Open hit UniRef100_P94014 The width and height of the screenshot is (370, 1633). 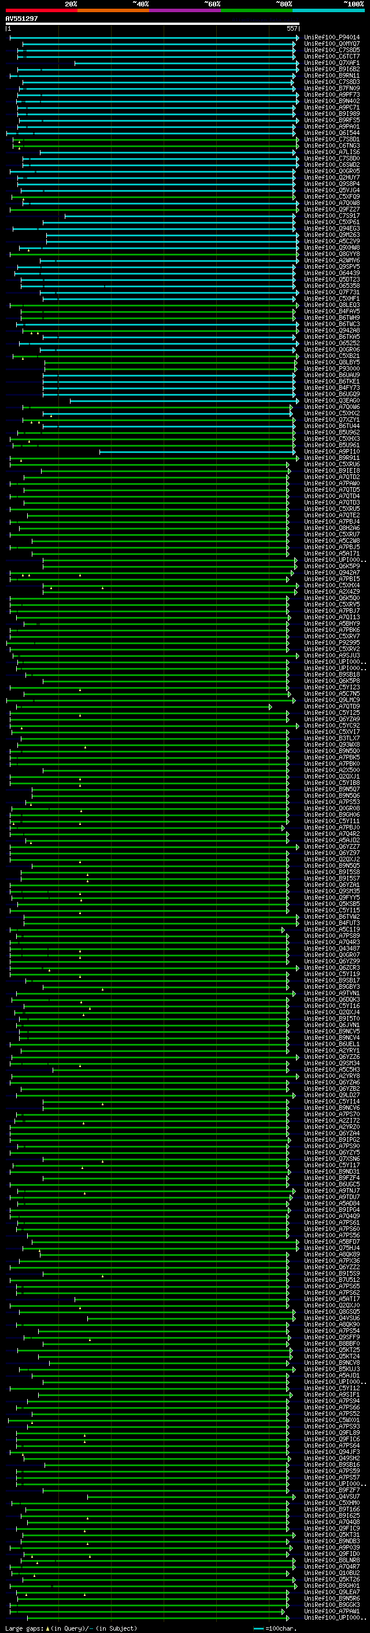click(x=332, y=38)
